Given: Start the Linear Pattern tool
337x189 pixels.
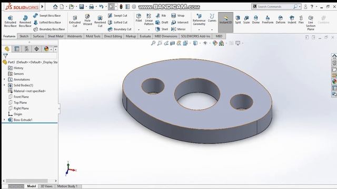Looking at the screenshot, I should pos(148,19).
